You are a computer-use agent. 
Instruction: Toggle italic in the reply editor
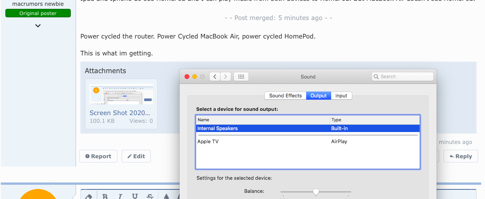[120, 197]
